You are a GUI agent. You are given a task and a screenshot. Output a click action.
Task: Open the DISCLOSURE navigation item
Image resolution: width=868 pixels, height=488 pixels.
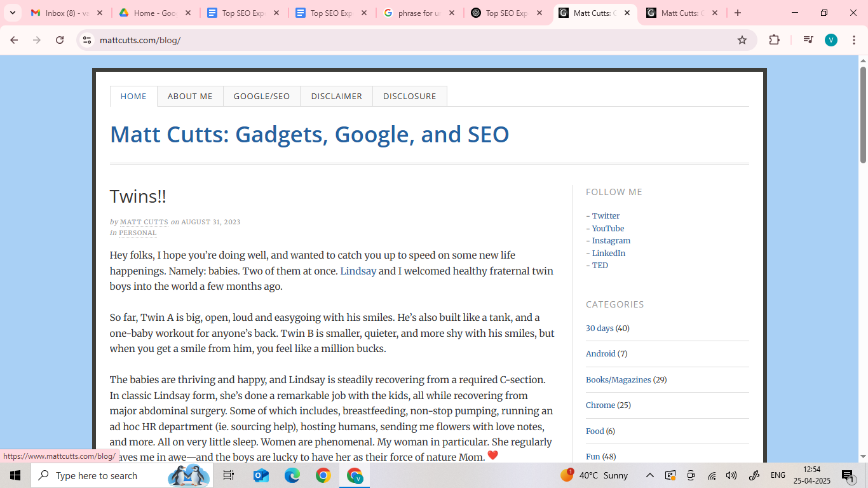(x=410, y=97)
